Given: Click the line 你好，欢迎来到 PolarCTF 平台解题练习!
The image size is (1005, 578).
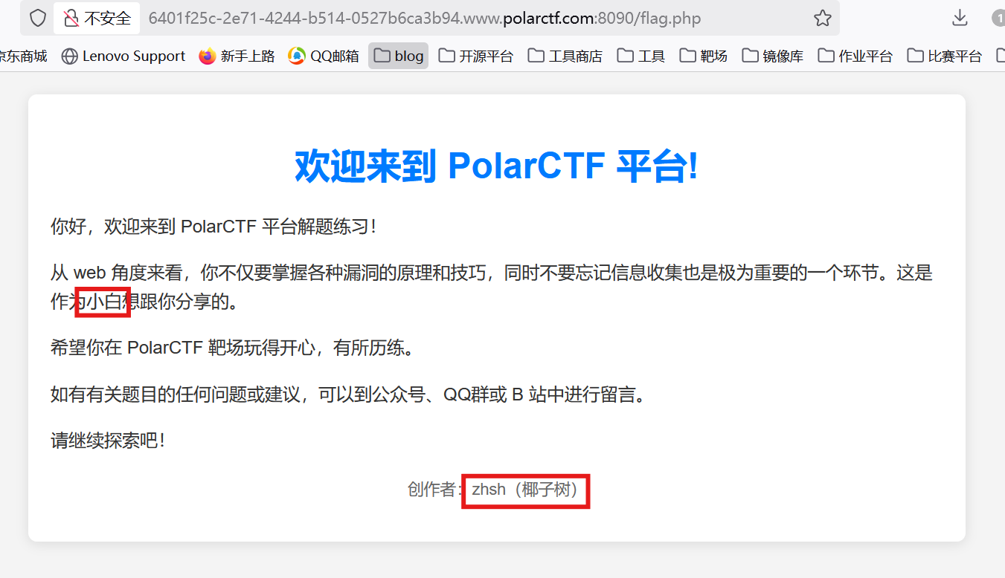Looking at the screenshot, I should pos(213,226).
